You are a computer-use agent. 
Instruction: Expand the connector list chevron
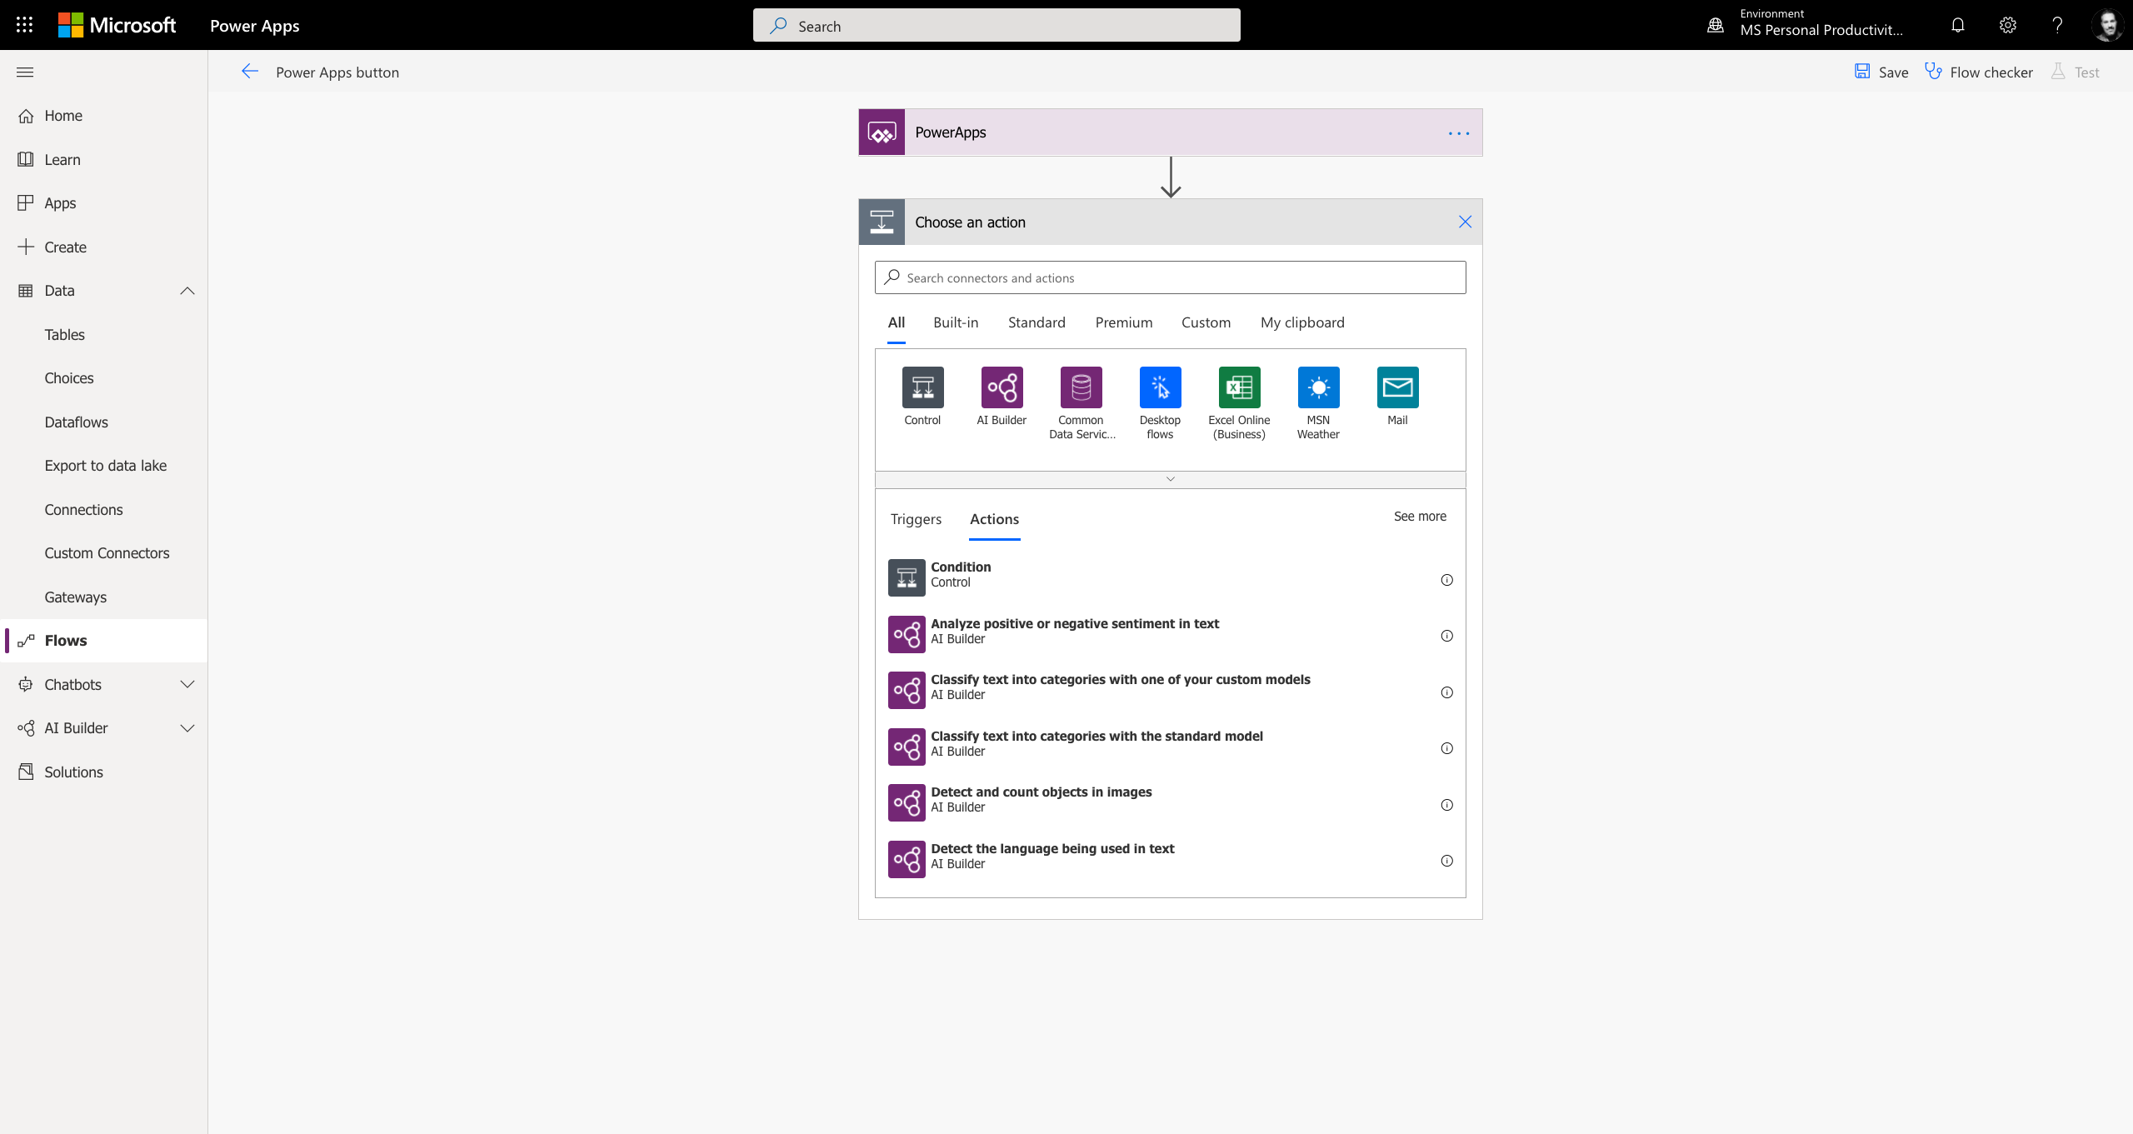point(1170,479)
